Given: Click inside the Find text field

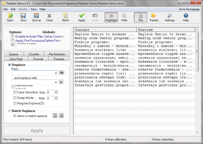Looking at the screenshot, I should click(x=33, y=73).
